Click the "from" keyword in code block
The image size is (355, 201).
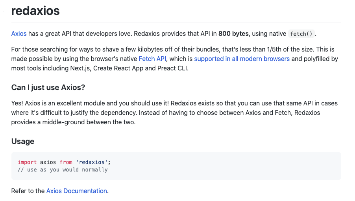66,162
